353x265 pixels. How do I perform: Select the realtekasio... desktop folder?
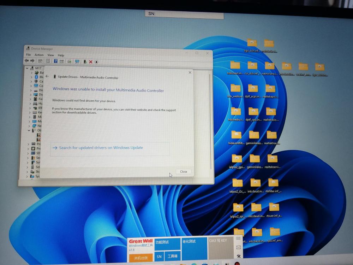click(x=271, y=114)
